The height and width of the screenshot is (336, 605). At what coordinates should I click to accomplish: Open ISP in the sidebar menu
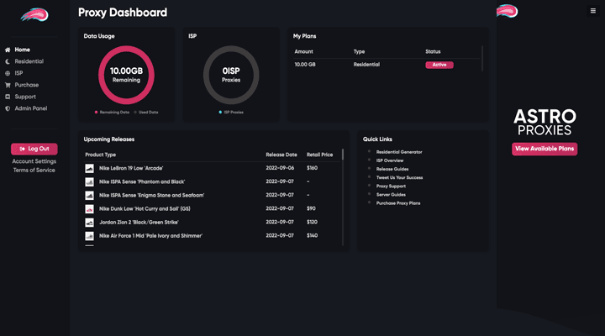[x=18, y=73]
